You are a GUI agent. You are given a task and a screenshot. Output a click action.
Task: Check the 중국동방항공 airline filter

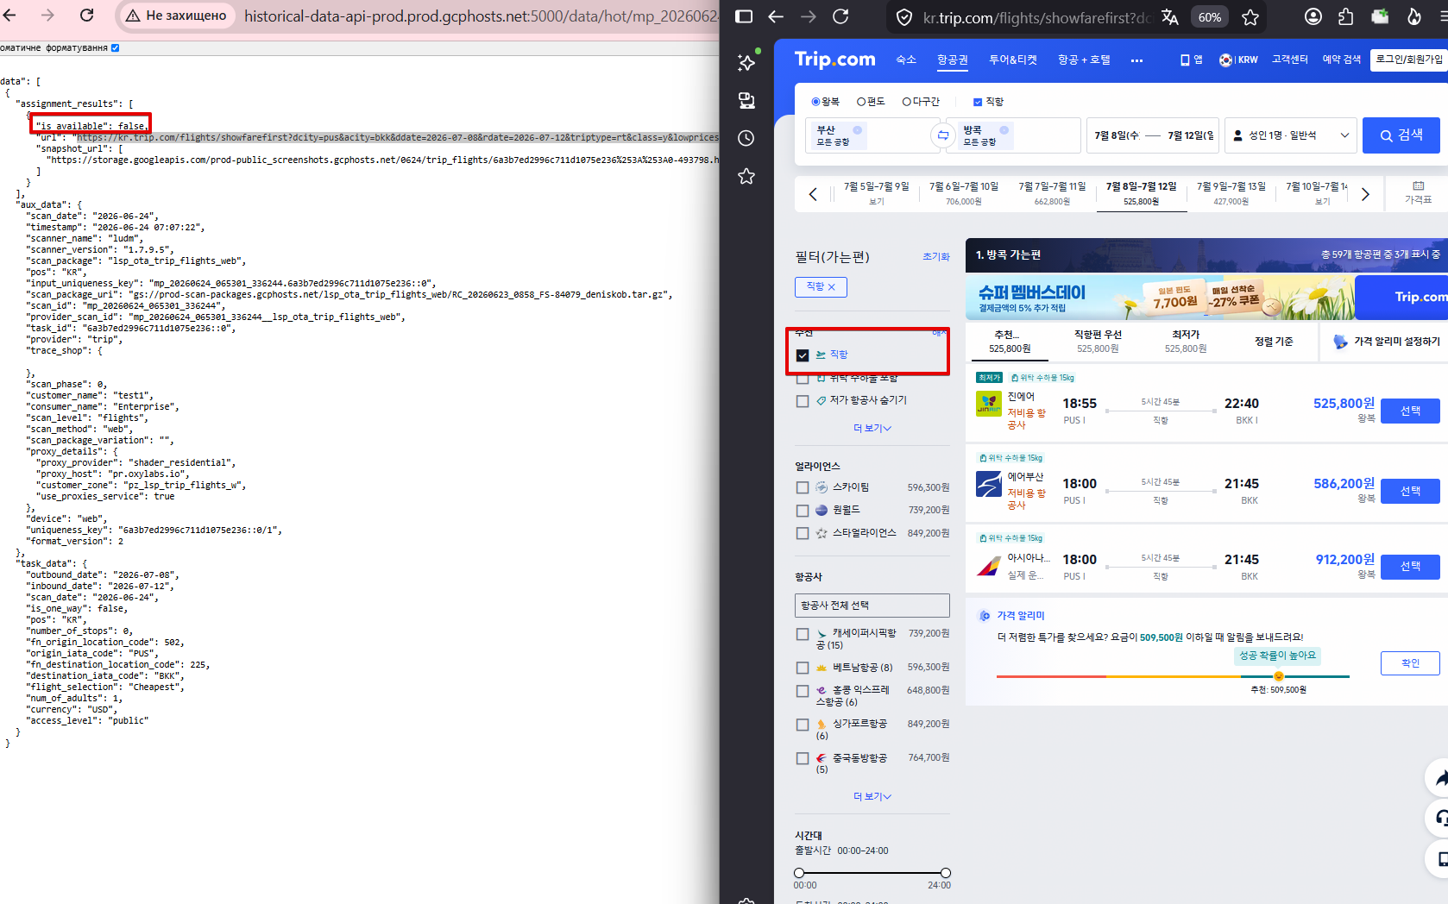(803, 759)
